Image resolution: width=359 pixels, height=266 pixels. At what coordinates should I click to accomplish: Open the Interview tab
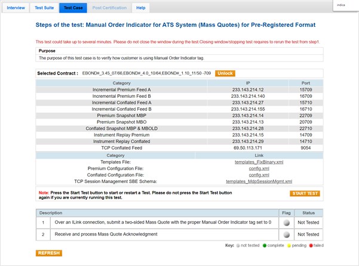tap(16, 8)
